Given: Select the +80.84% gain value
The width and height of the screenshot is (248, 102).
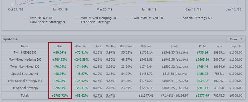Looking at the screenshot, I should click(x=60, y=53).
